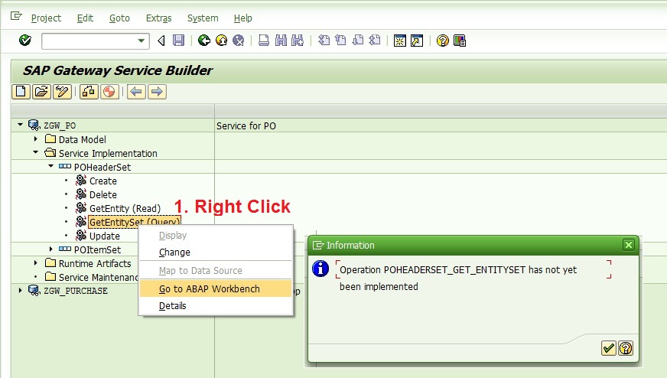Open the Goto menu
667x378 pixels.
pos(119,18)
